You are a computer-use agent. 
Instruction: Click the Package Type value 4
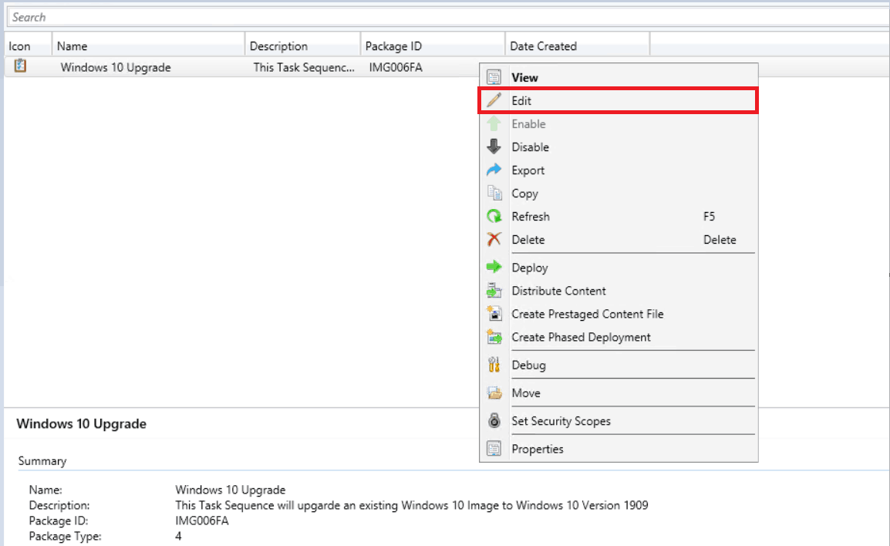coord(178,536)
